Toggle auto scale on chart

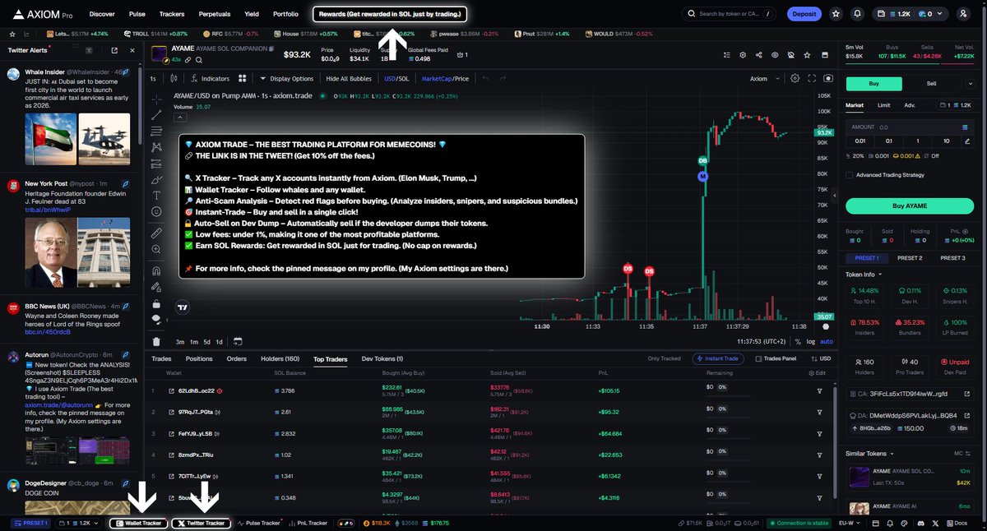(x=827, y=341)
